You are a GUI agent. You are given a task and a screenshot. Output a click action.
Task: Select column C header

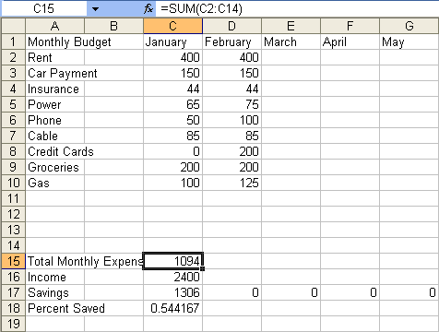[172, 26]
